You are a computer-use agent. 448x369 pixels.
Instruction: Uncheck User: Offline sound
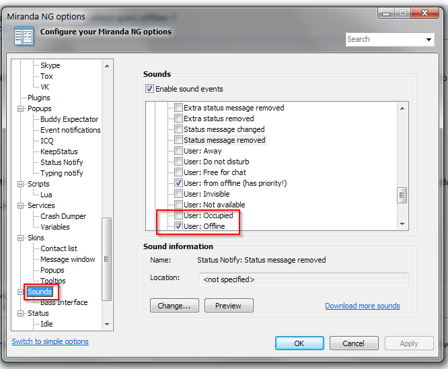tap(178, 226)
